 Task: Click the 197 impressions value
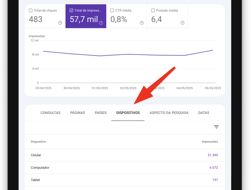215,180
